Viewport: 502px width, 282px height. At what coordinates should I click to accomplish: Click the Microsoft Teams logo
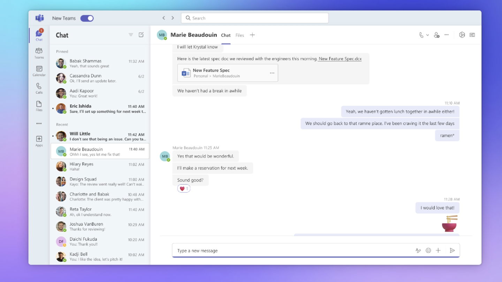[39, 18]
